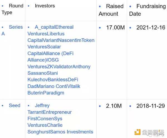Click the "Investors" column header
Screen dimensions: 167x138
(x=45, y=6)
